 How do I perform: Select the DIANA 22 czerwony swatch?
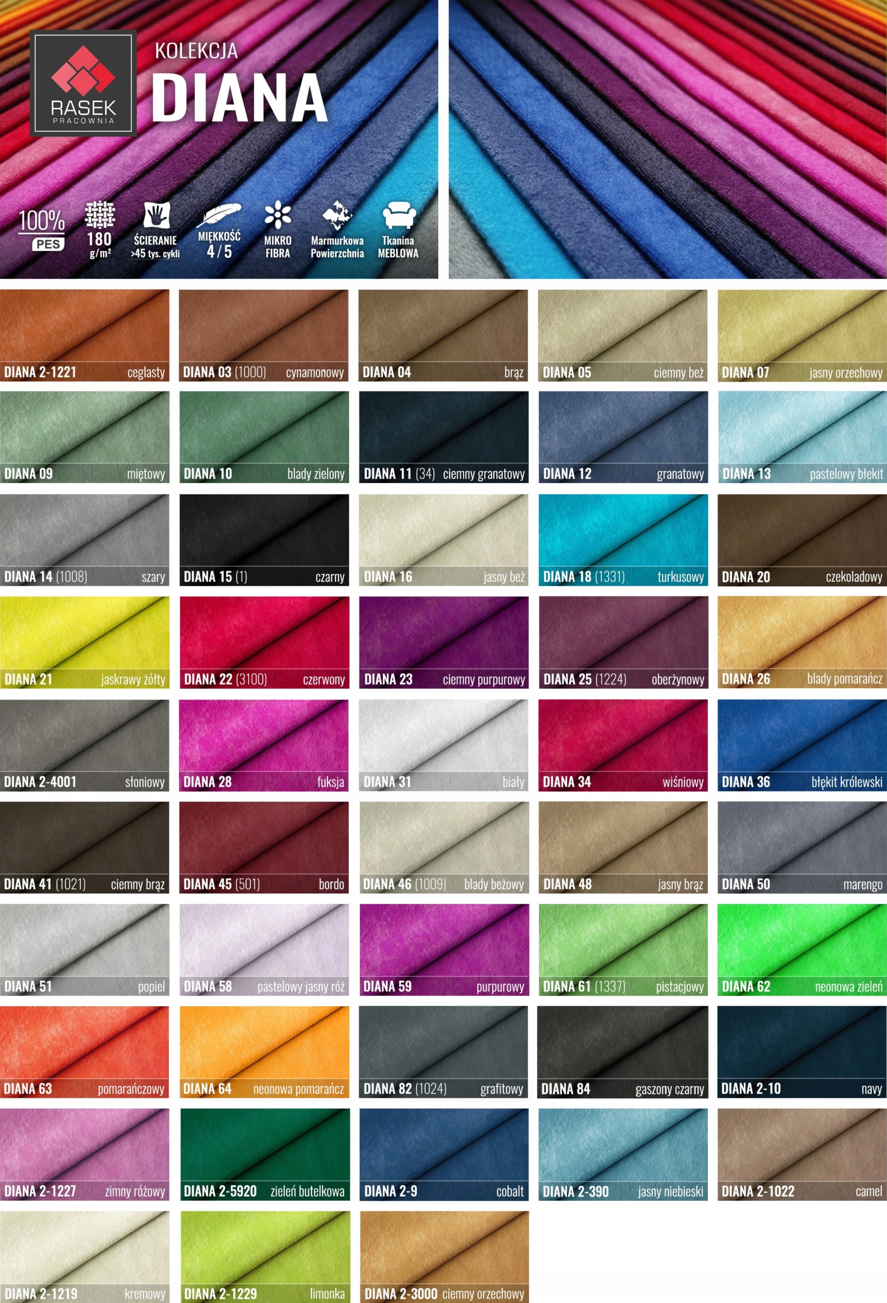point(264,642)
